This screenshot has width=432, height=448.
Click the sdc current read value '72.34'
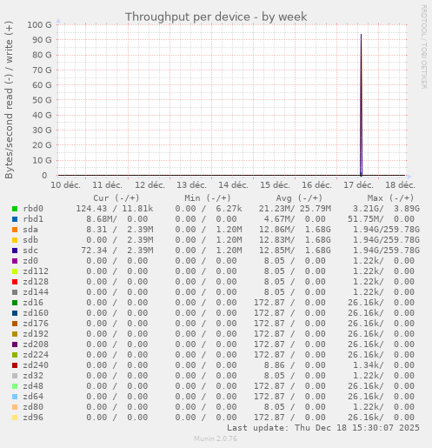point(94,251)
